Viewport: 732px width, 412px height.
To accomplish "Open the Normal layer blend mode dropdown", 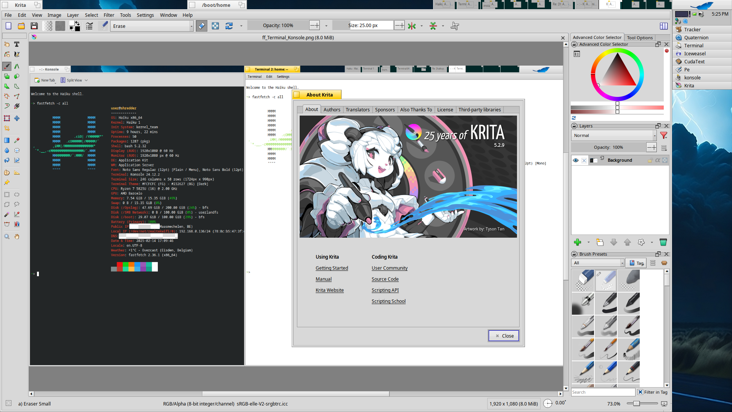I will click(x=614, y=135).
